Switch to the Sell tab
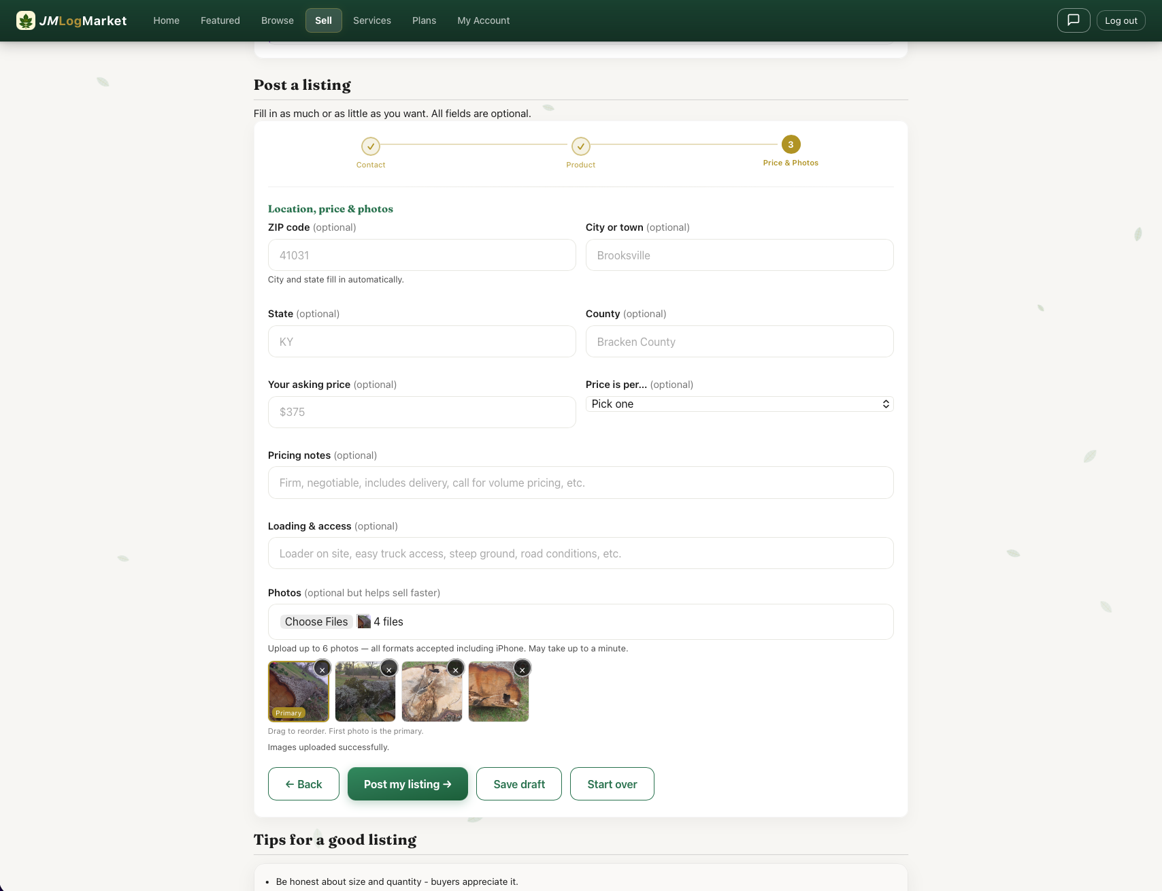The height and width of the screenshot is (891, 1162). click(323, 20)
